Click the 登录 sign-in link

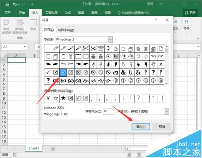tap(150, 4)
